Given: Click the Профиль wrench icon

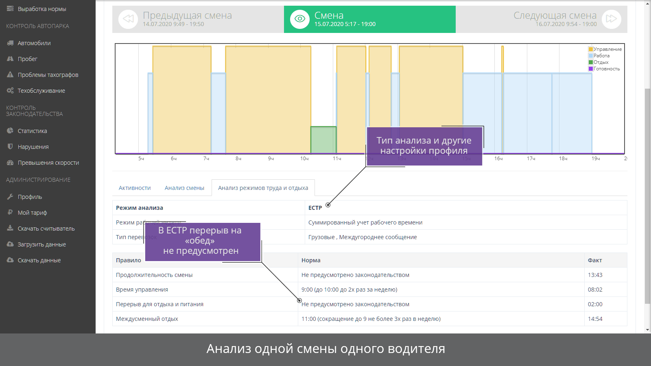Looking at the screenshot, I should [10, 196].
